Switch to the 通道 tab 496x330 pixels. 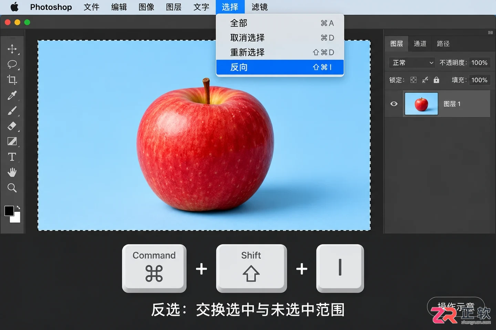[x=420, y=44]
